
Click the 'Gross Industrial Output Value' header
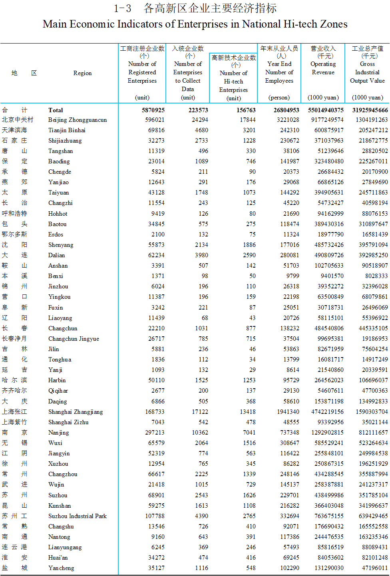coord(367,72)
